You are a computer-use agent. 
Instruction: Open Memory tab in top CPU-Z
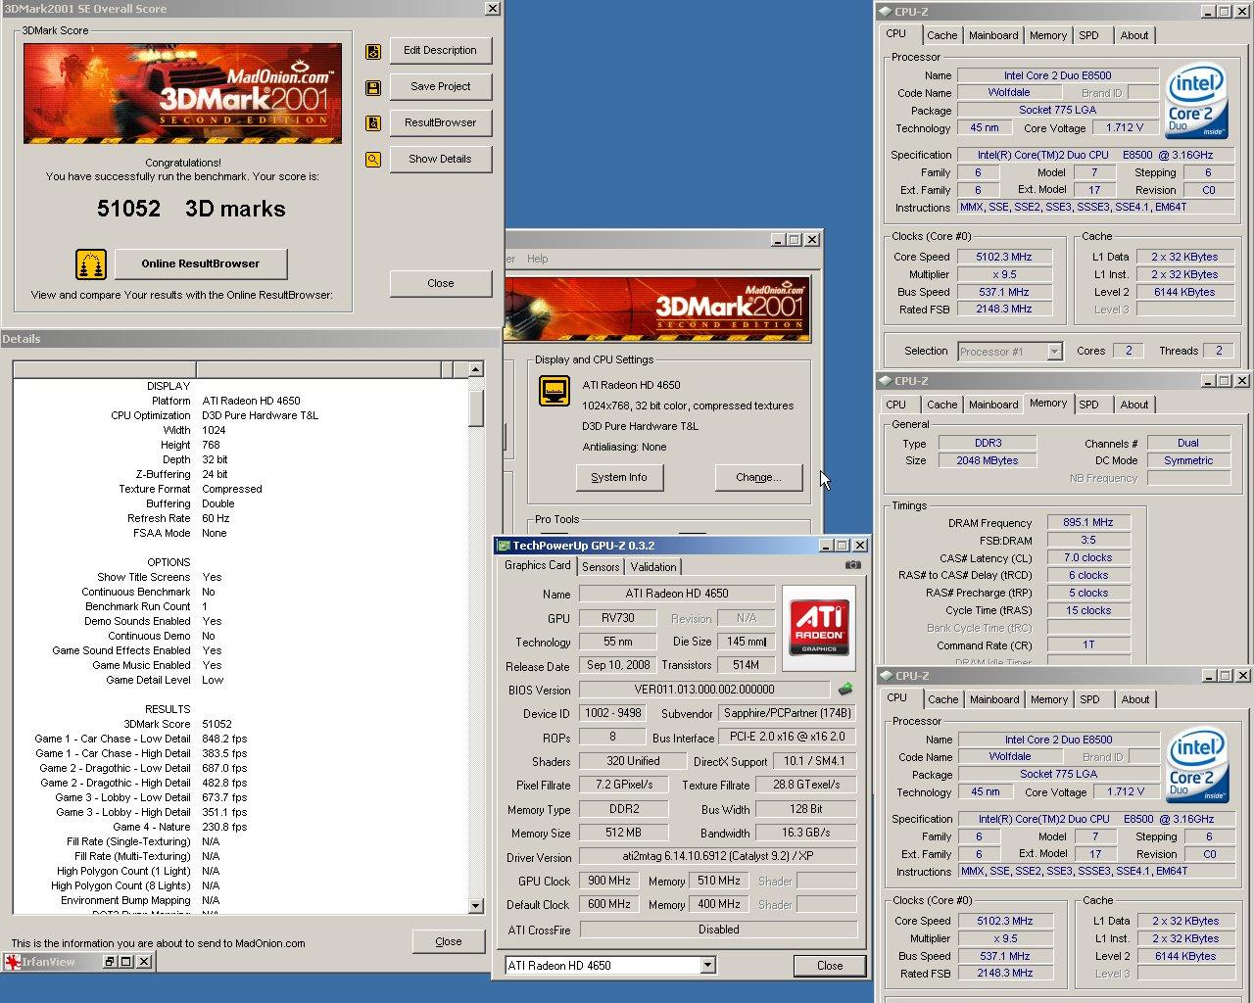(x=1048, y=35)
